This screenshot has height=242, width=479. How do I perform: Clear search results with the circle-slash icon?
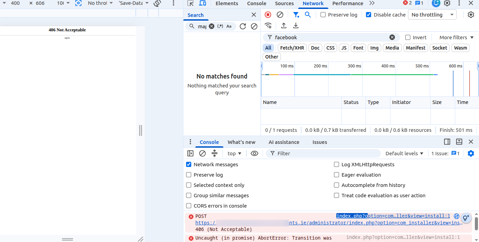pos(254,26)
